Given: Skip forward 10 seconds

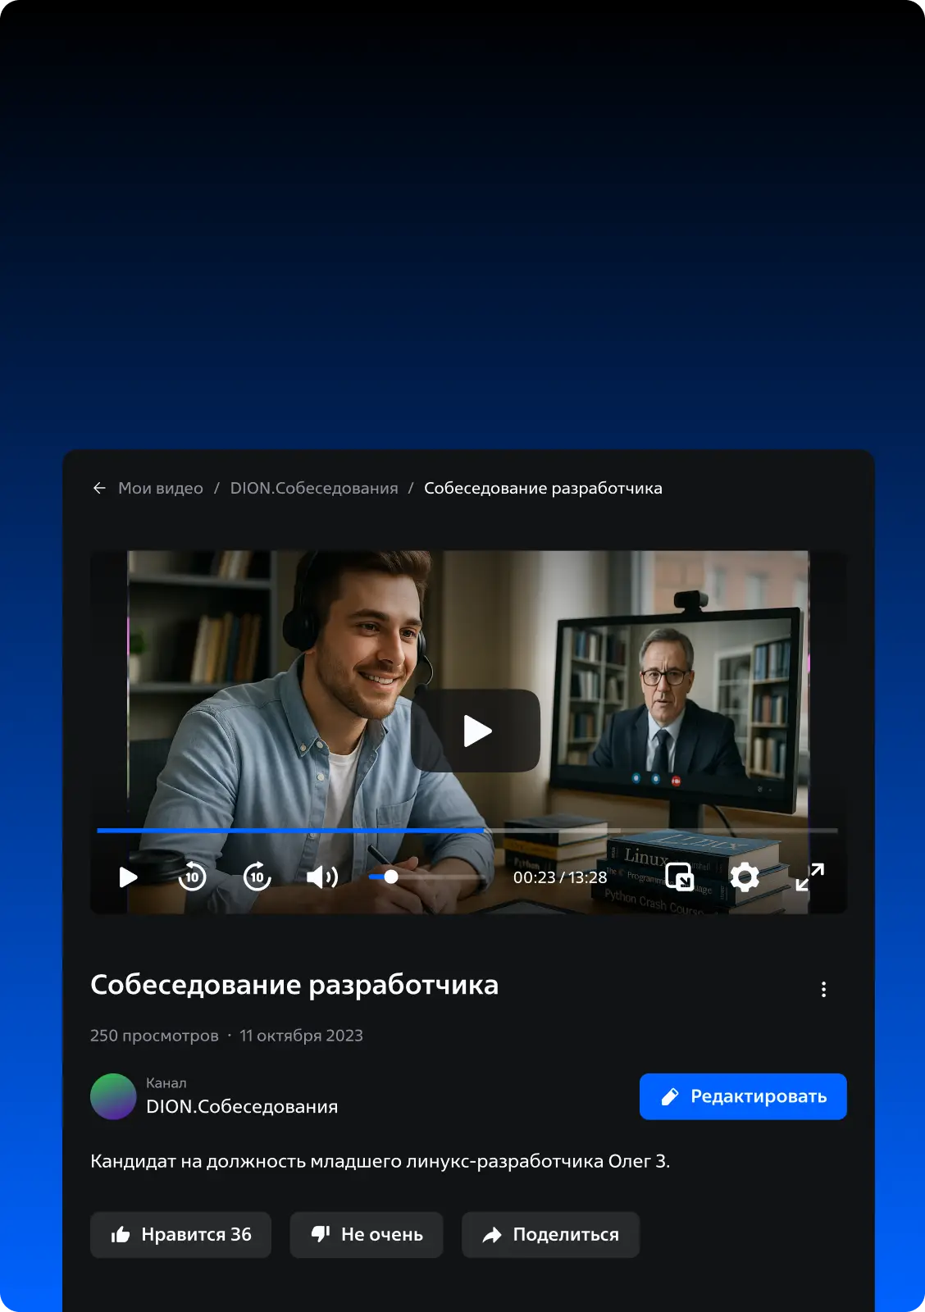Looking at the screenshot, I should coord(257,877).
